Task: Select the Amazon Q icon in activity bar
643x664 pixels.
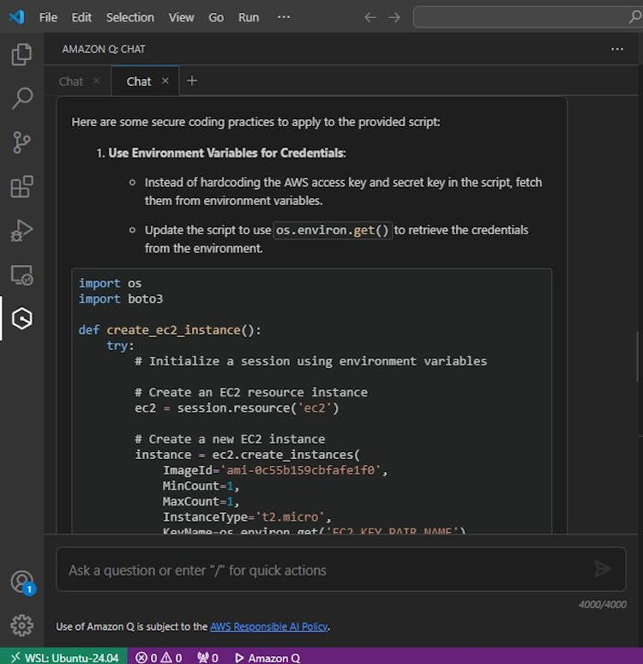Action: coord(21,319)
